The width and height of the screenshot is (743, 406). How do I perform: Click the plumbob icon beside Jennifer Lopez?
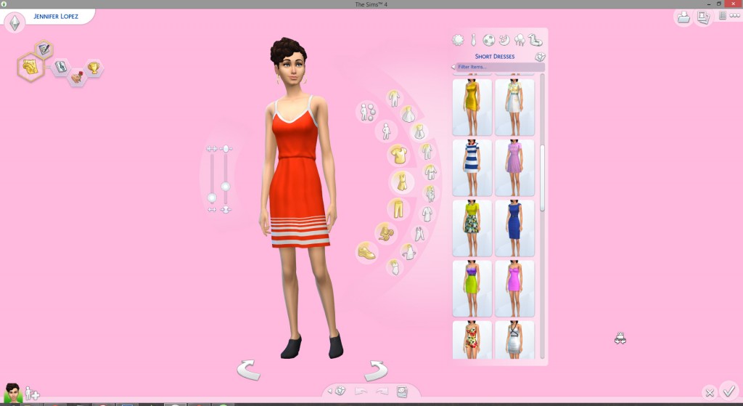click(15, 23)
